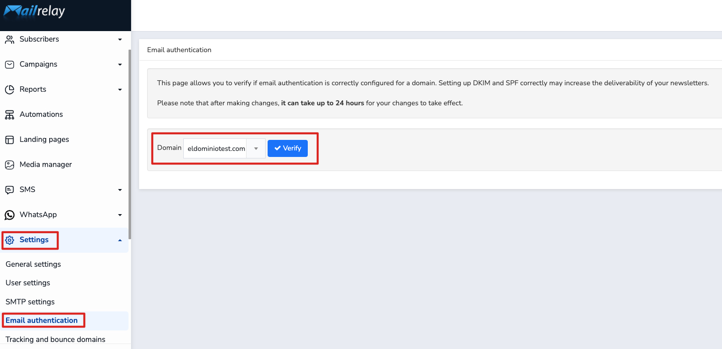Click the WhatsApp logo icon

10,215
